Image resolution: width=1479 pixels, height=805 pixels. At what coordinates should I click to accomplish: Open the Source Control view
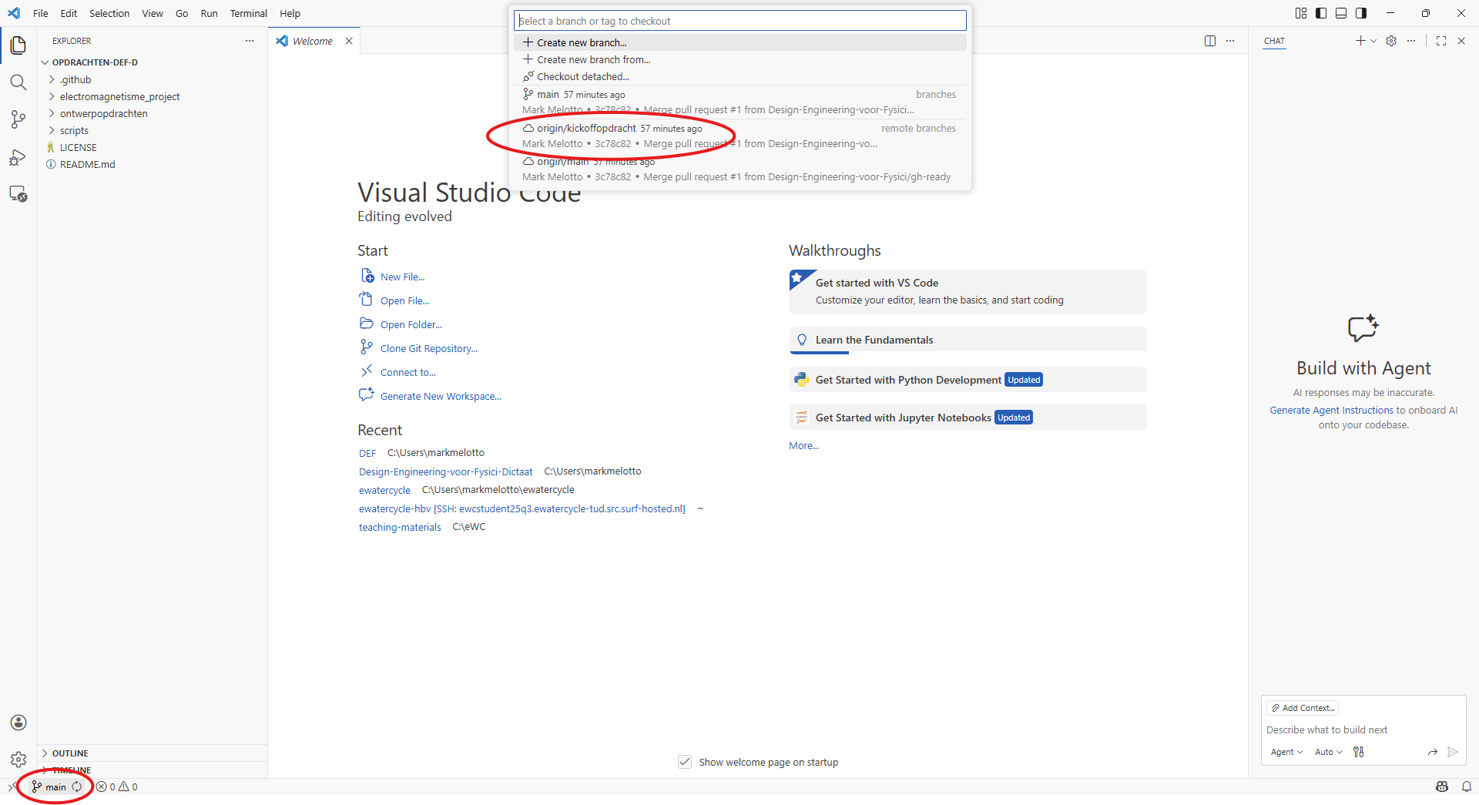tap(18, 119)
